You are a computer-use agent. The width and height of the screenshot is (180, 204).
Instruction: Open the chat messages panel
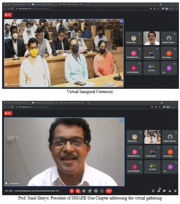tap(164, 191)
